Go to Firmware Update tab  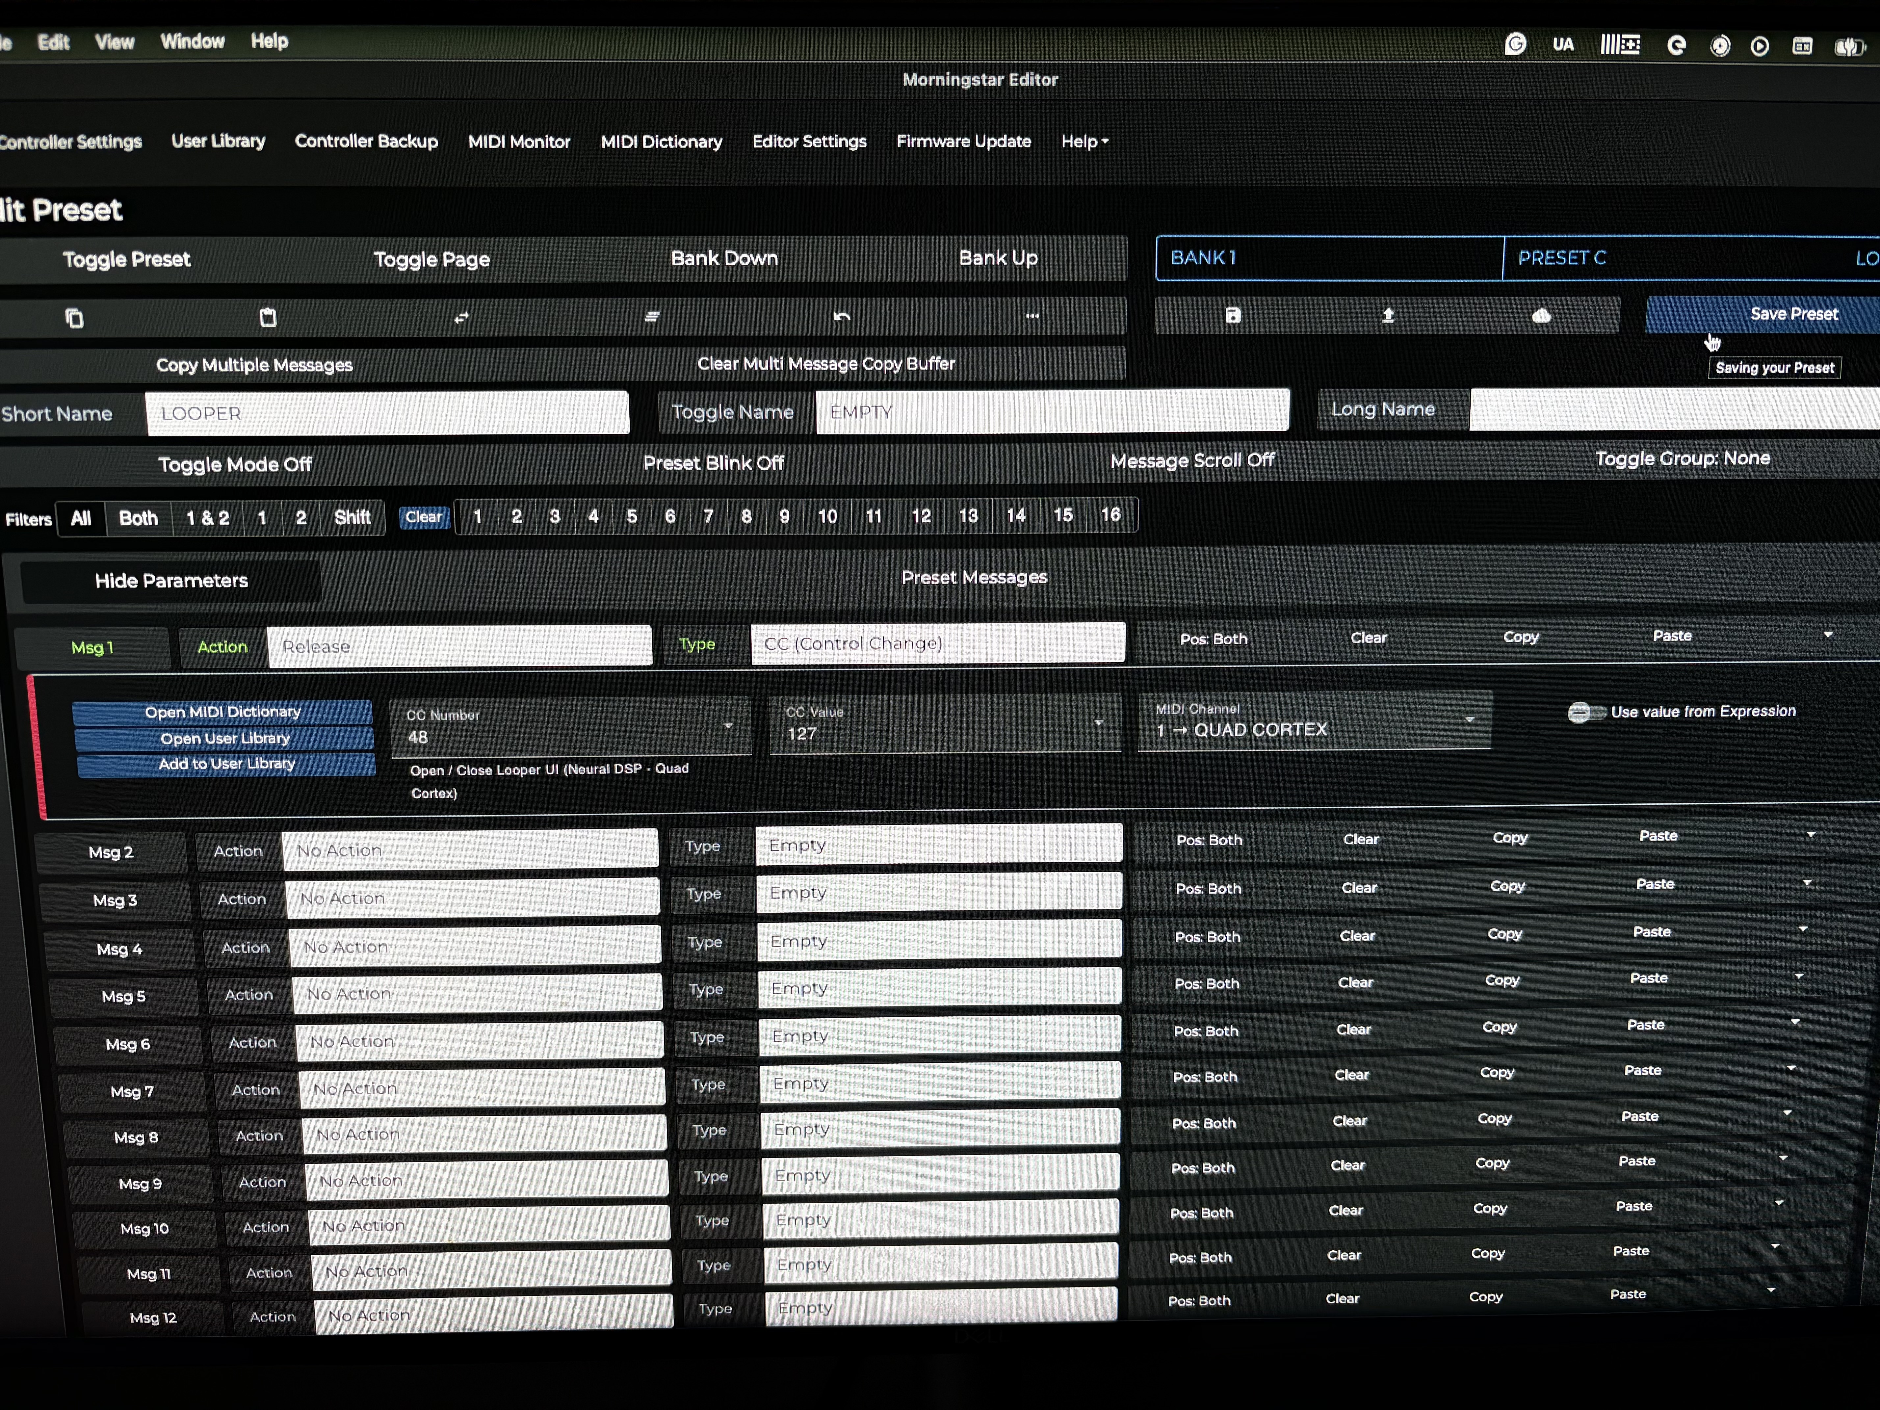[x=963, y=141]
